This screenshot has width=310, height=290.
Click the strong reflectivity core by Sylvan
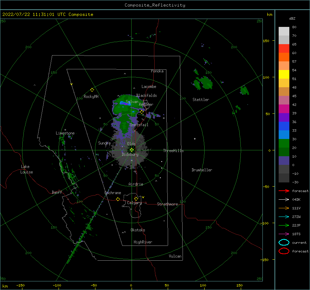[125, 103]
